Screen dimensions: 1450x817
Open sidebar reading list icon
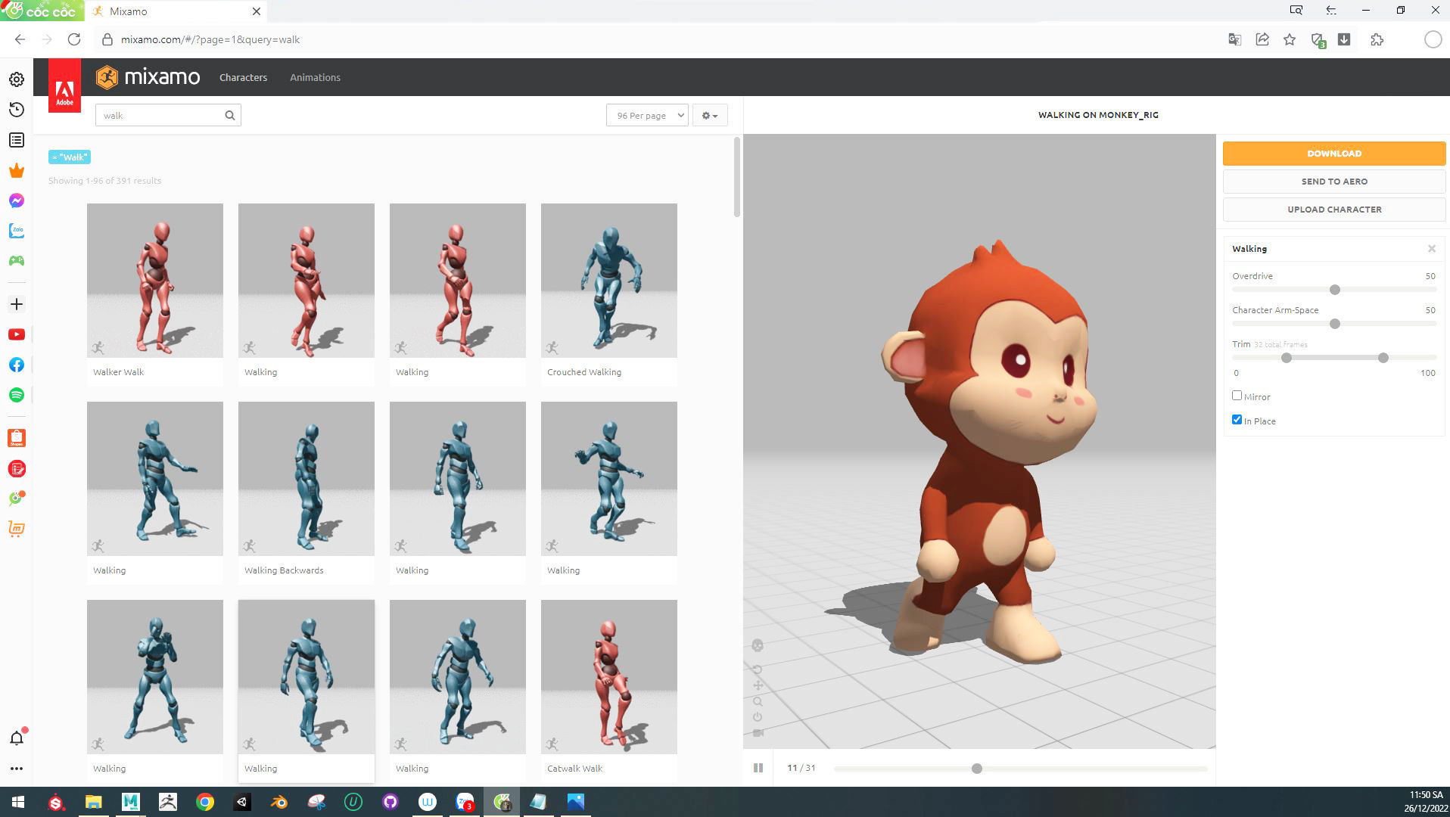(17, 140)
